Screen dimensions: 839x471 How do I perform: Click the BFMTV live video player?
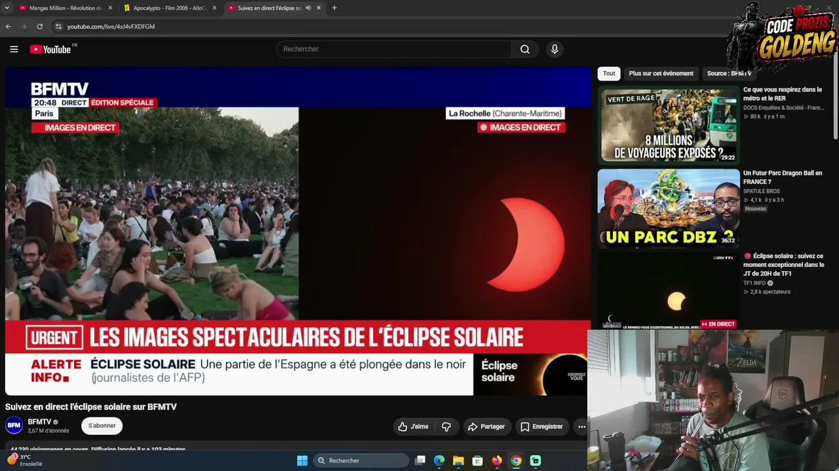click(298, 232)
